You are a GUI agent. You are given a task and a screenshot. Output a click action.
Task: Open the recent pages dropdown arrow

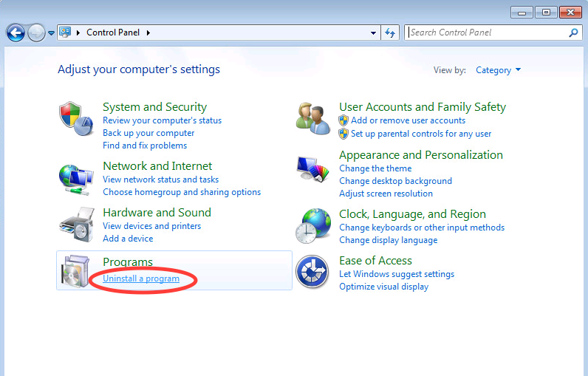coord(51,33)
